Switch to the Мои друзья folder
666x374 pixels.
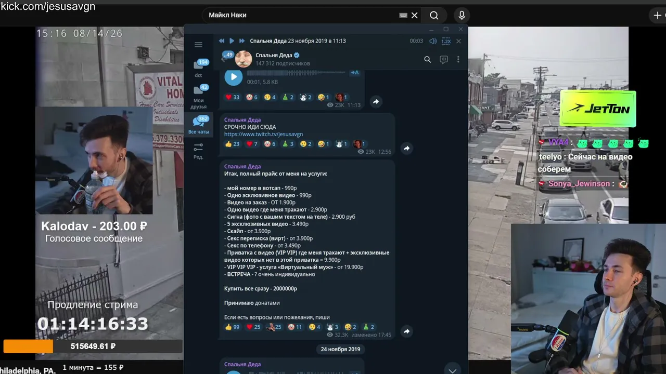[198, 97]
